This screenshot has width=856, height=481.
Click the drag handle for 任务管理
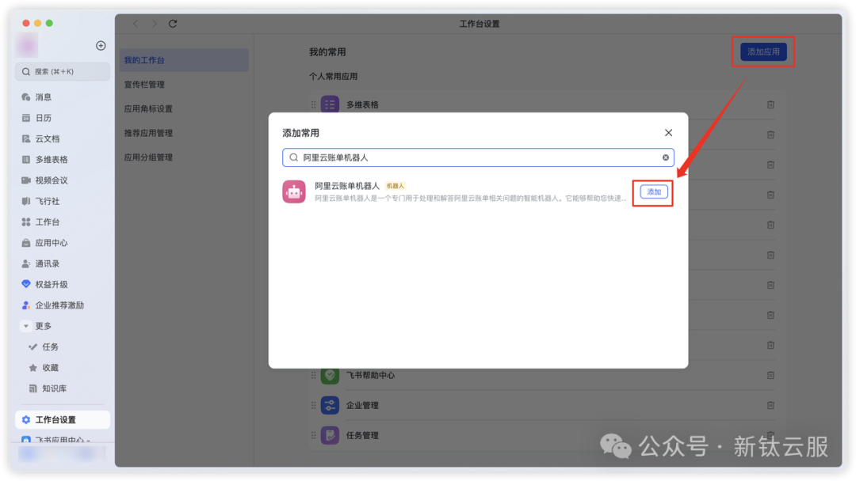(x=313, y=435)
